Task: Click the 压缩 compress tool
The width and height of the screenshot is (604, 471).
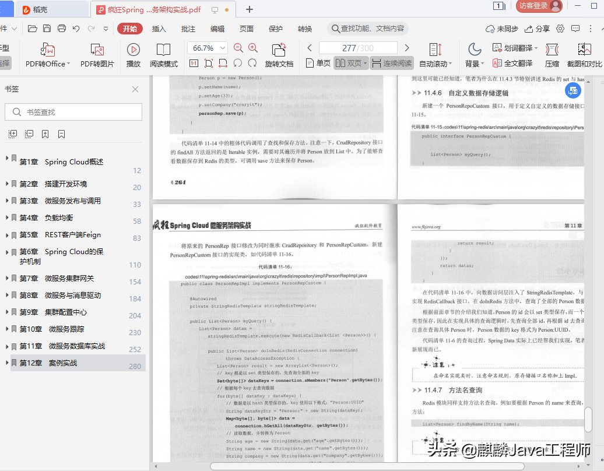Action: click(552, 55)
